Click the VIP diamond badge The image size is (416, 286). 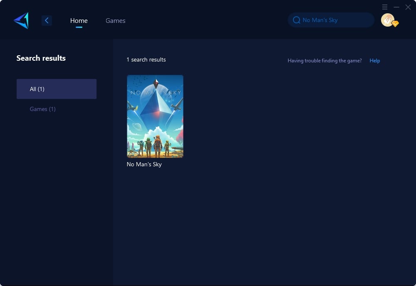click(x=395, y=24)
